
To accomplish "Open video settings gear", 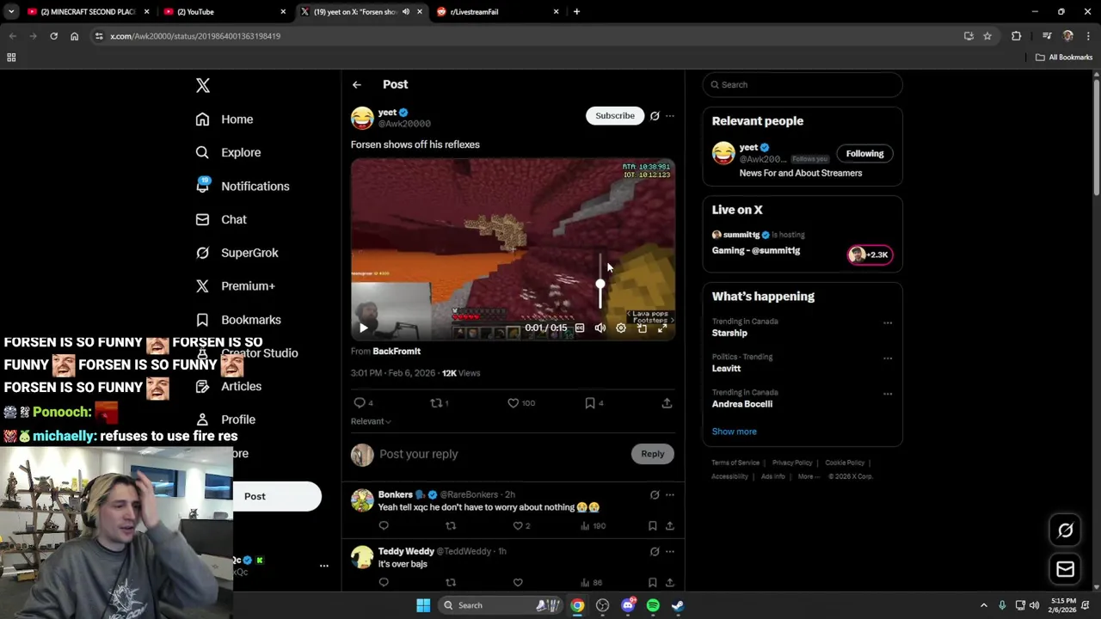I will tap(621, 328).
